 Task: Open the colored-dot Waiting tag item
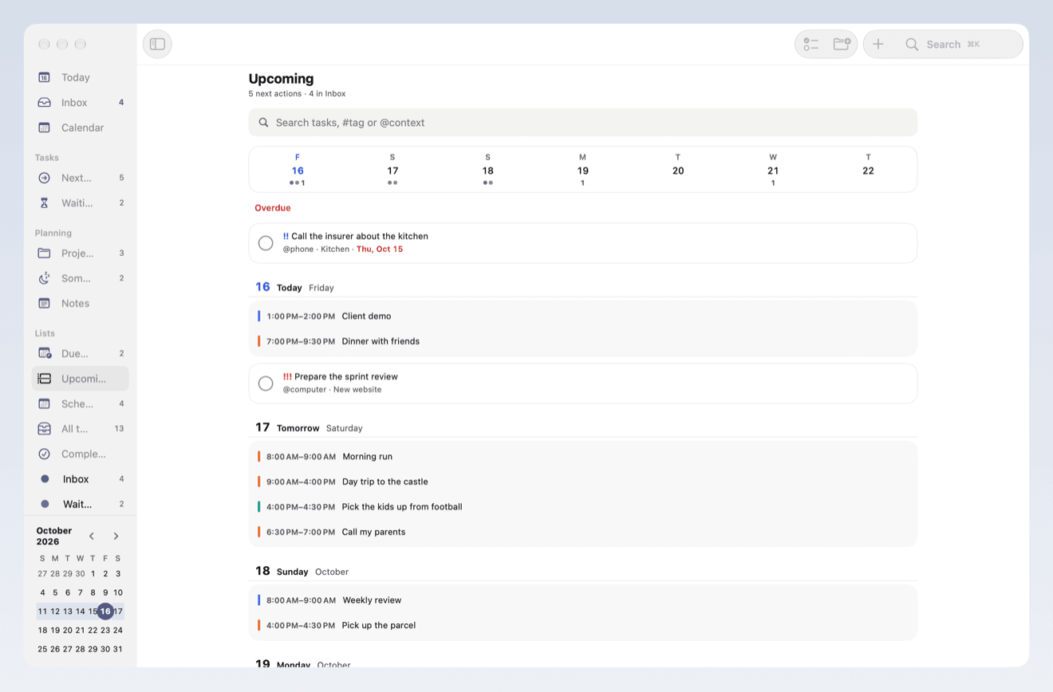point(80,504)
